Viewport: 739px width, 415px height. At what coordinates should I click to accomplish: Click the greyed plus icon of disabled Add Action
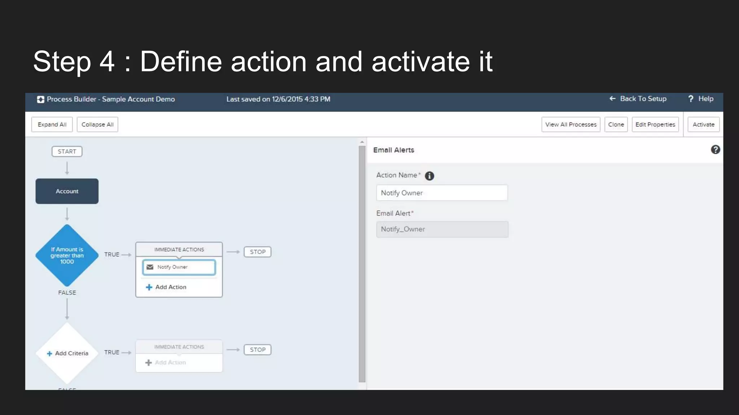(148, 362)
